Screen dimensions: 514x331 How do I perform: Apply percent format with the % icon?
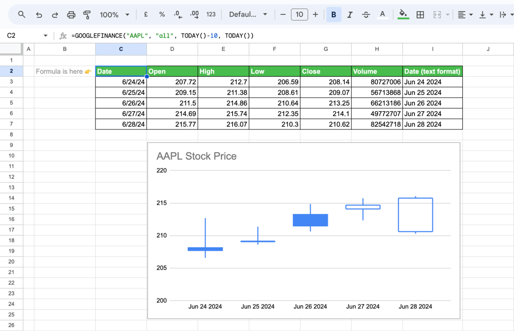click(162, 14)
